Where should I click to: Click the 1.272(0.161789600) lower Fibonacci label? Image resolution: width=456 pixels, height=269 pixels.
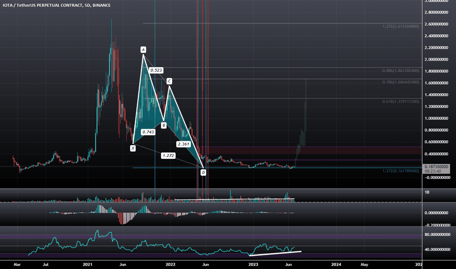tap(401, 171)
